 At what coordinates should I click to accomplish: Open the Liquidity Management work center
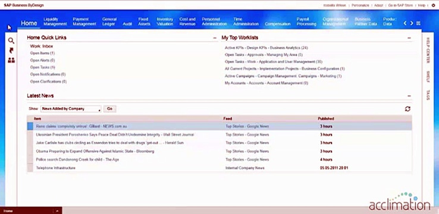click(x=55, y=21)
